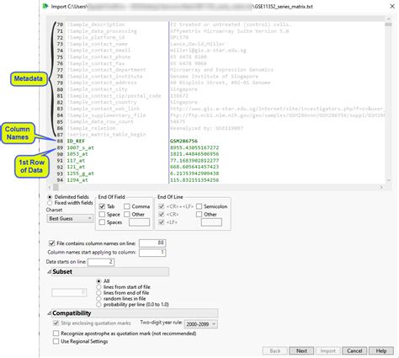399x358 pixels.
Task: Click the horizontal scroll right arrow
Action: (381, 187)
